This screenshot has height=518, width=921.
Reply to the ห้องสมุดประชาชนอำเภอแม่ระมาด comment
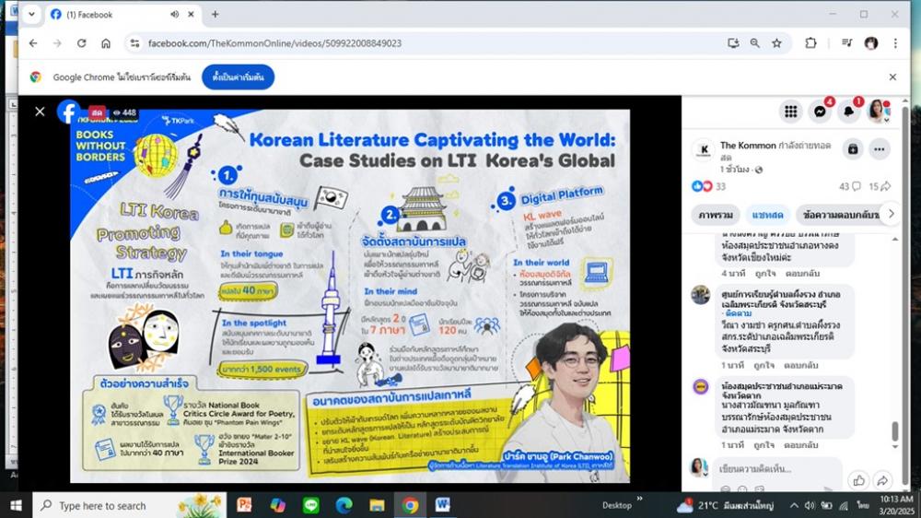click(x=800, y=445)
